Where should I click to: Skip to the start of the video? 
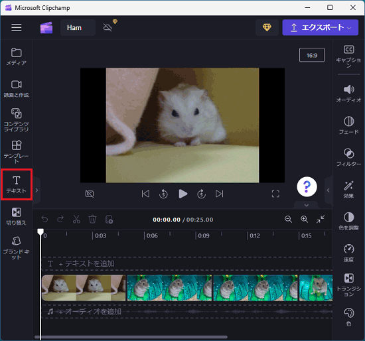[x=145, y=194]
